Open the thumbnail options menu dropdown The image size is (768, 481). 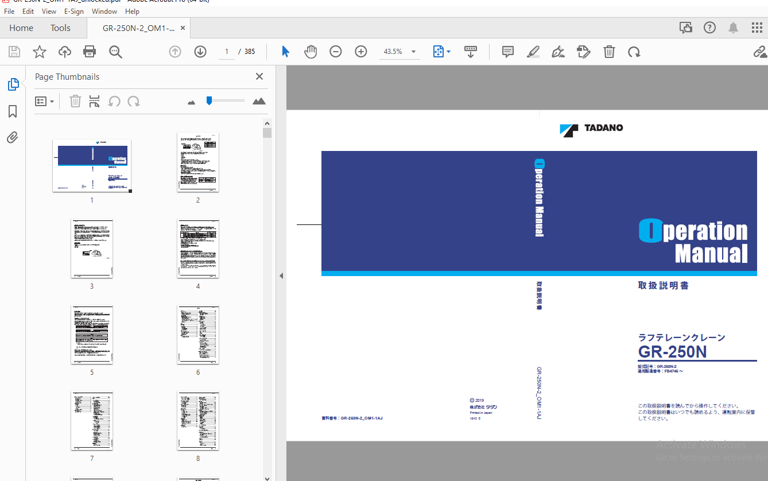click(44, 102)
